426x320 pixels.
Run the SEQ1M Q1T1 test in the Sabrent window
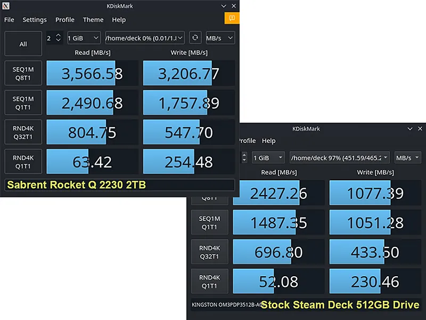click(x=23, y=103)
